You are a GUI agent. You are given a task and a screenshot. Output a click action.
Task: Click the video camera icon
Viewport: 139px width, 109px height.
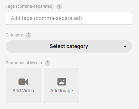pos(23,82)
